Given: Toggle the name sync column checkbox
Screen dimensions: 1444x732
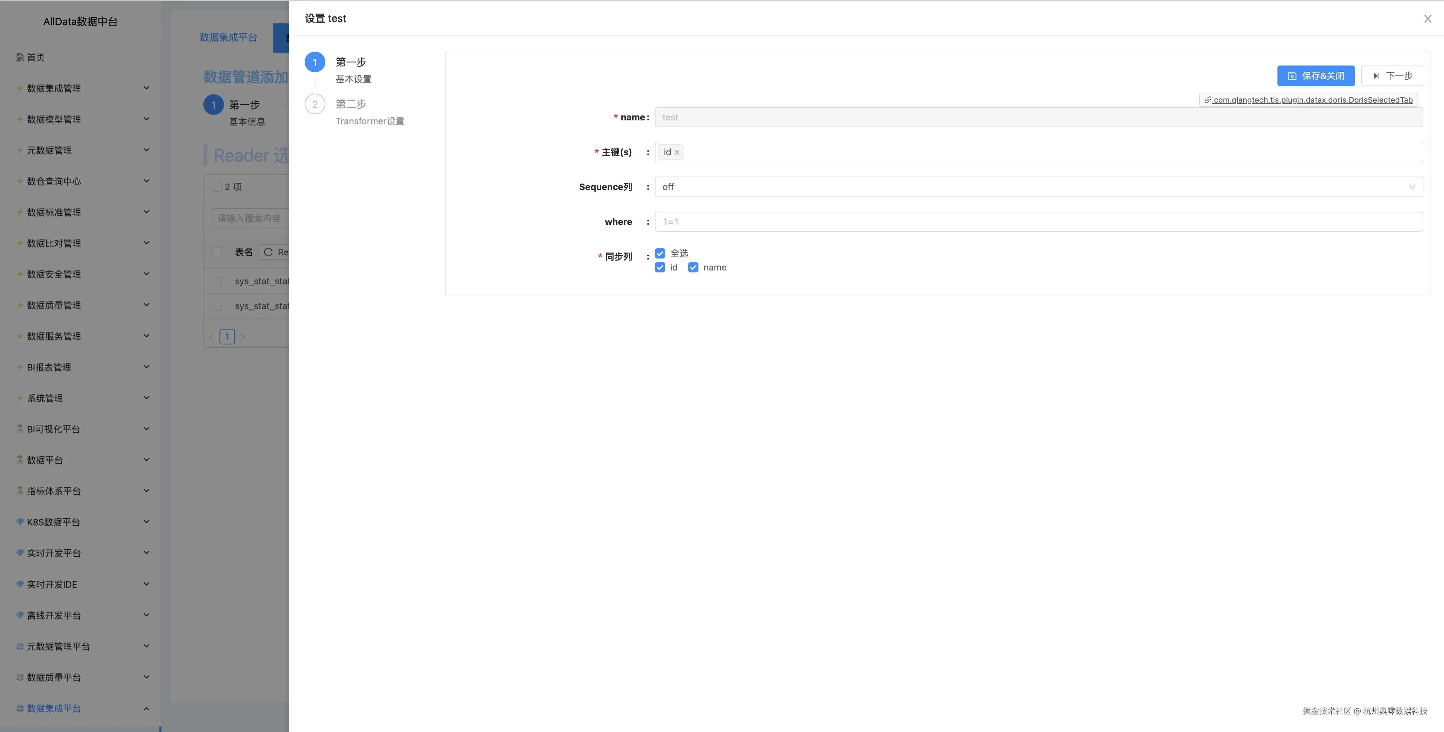Looking at the screenshot, I should point(693,267).
